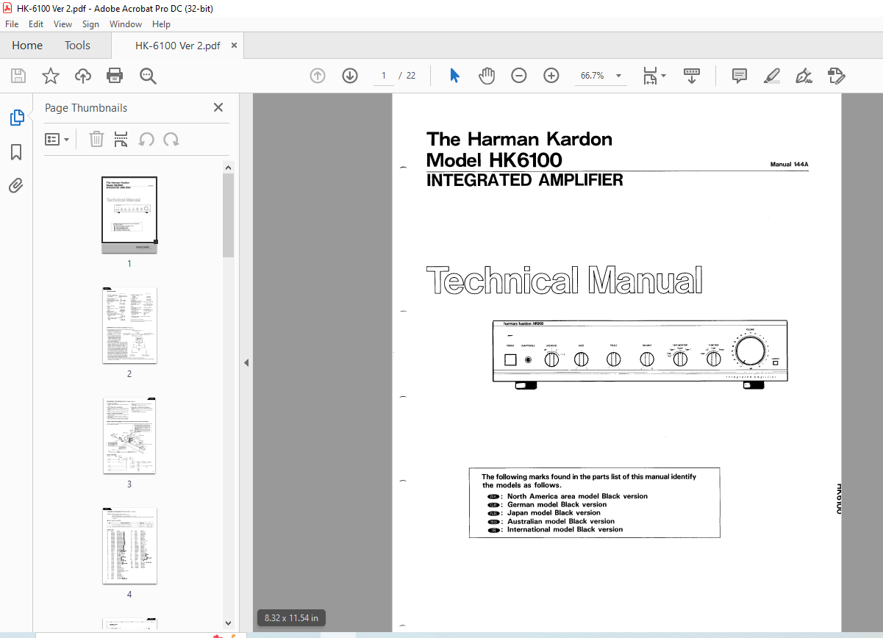Click the page break scissors icon
Viewport: 883px width, 638px height.
[x=121, y=139]
